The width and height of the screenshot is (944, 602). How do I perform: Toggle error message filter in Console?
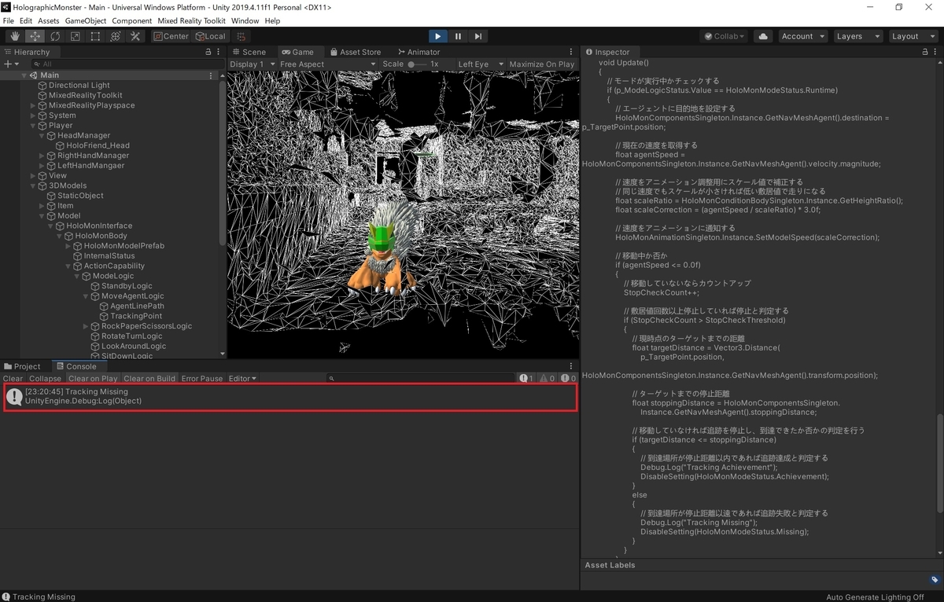(568, 379)
